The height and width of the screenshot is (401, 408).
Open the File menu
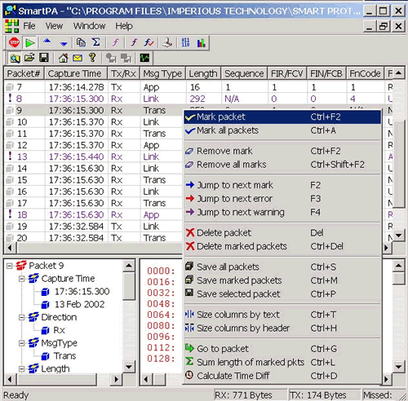click(x=29, y=26)
